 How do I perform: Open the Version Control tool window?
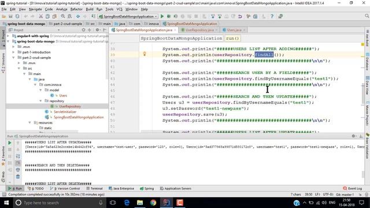65,188
